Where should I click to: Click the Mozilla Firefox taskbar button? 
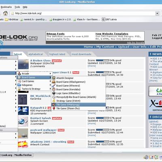point(16,155)
